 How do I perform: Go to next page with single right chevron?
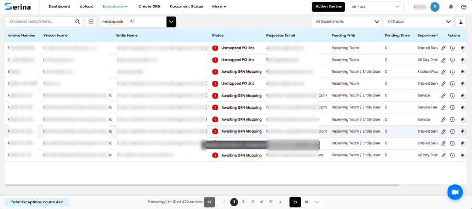tap(280, 202)
